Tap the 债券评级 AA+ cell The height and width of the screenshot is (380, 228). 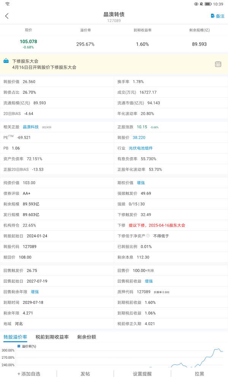click(x=57, y=193)
